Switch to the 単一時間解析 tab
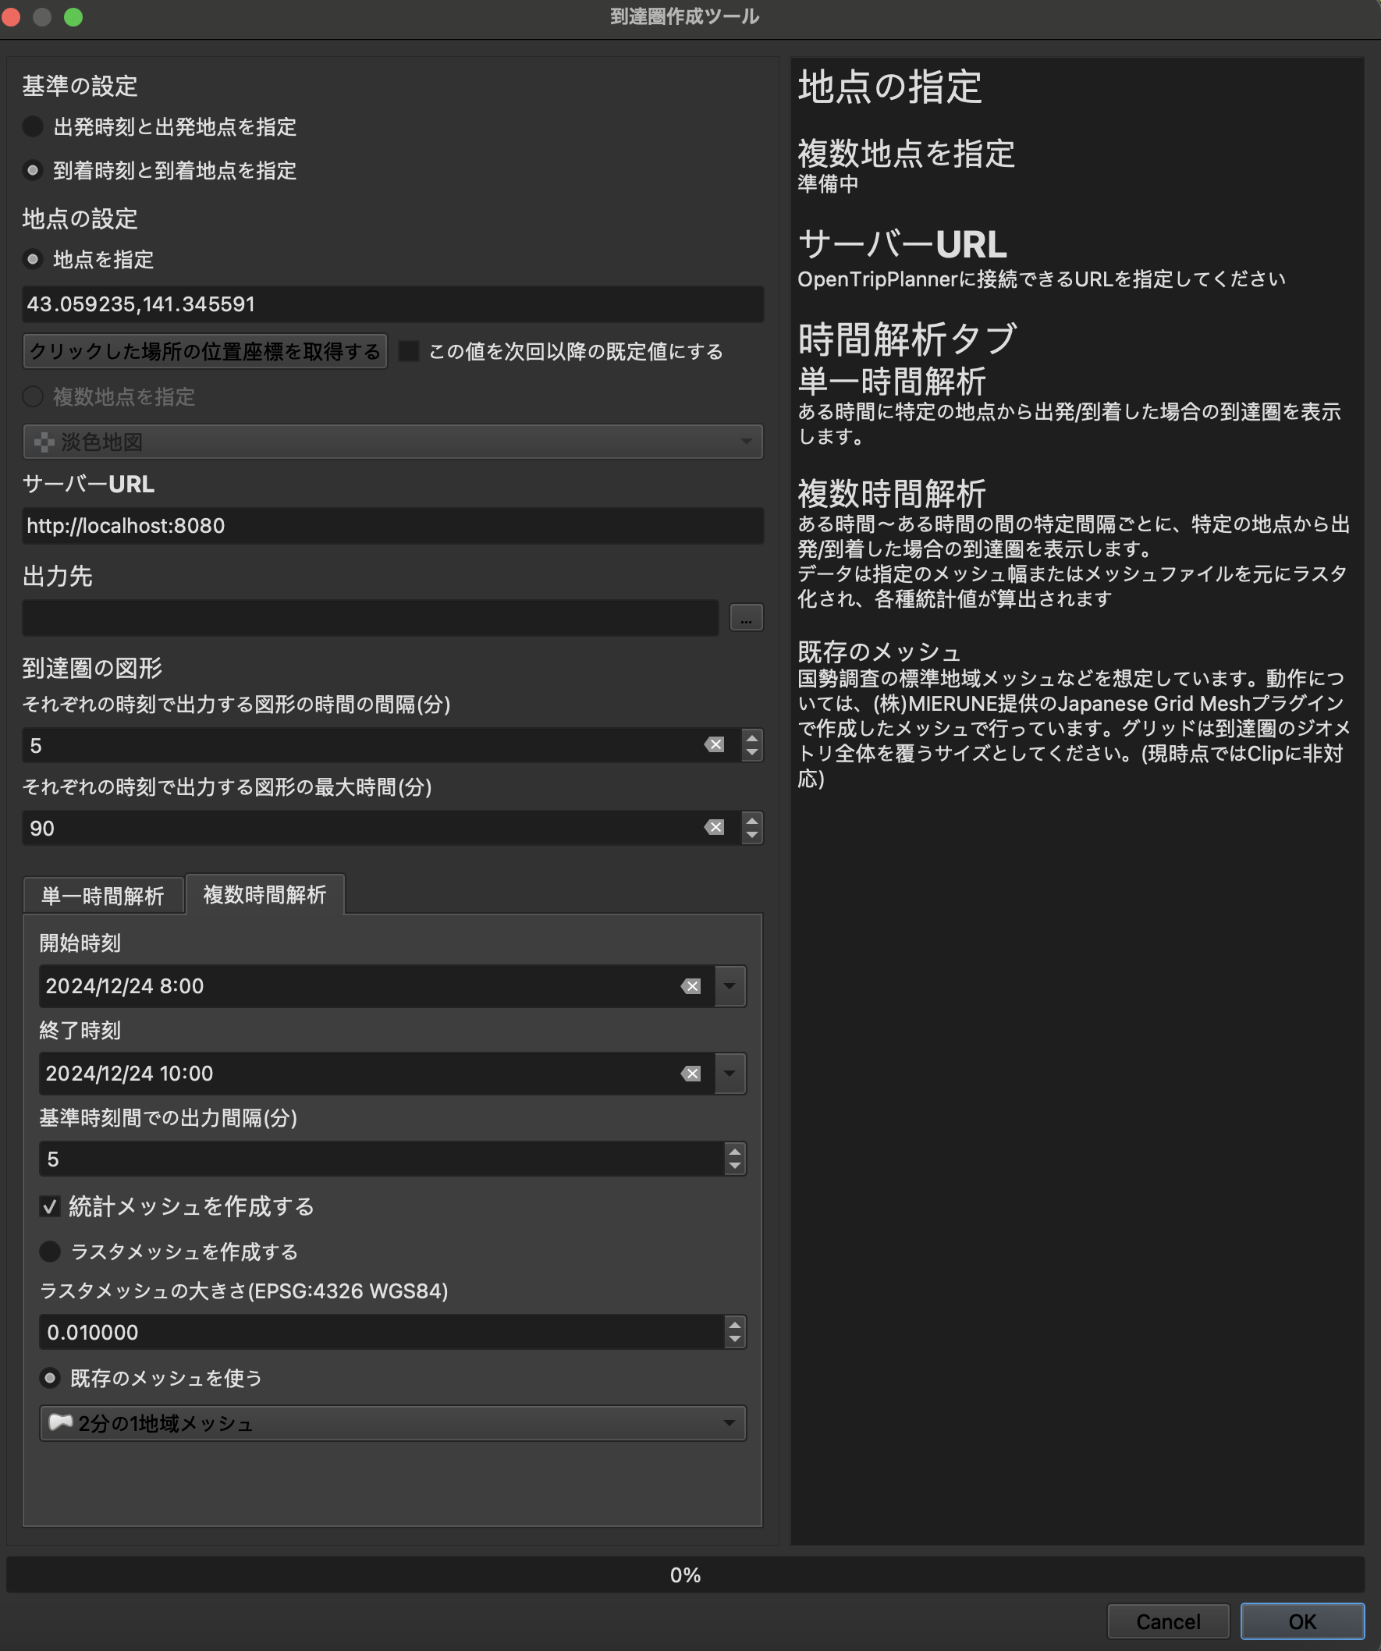Screen dimensions: 1381x1651 102,895
